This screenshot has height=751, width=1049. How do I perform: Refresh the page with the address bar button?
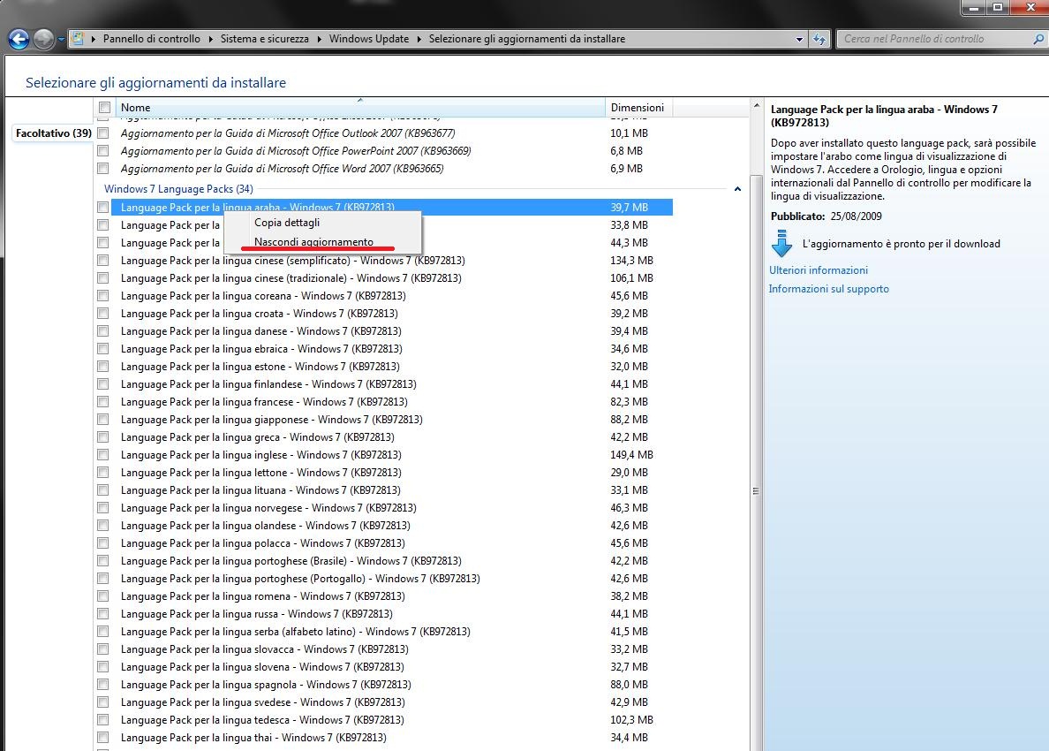(819, 40)
